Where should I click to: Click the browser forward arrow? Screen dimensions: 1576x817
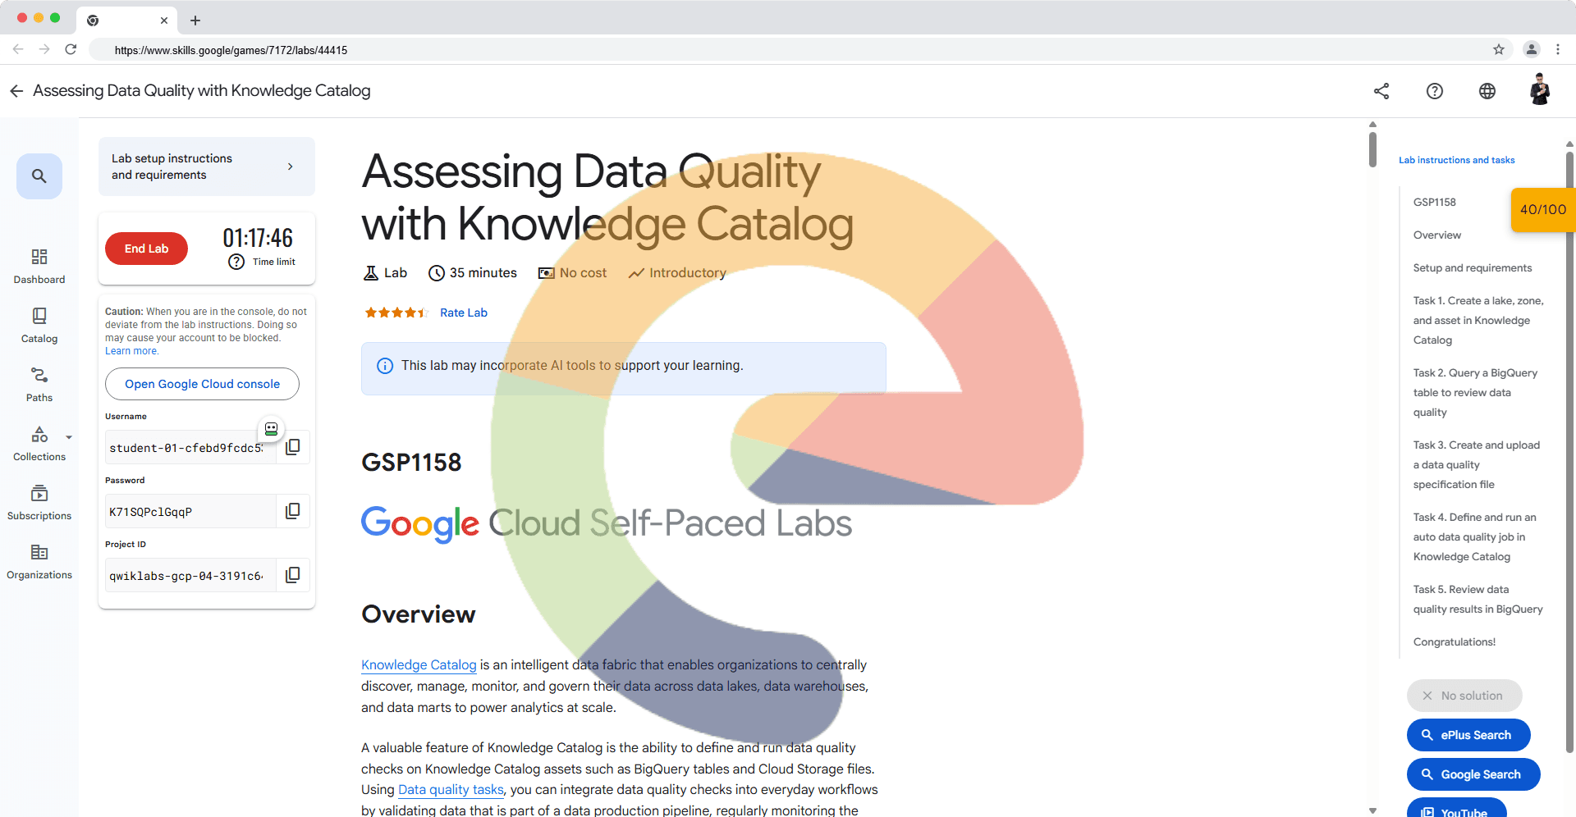(44, 50)
